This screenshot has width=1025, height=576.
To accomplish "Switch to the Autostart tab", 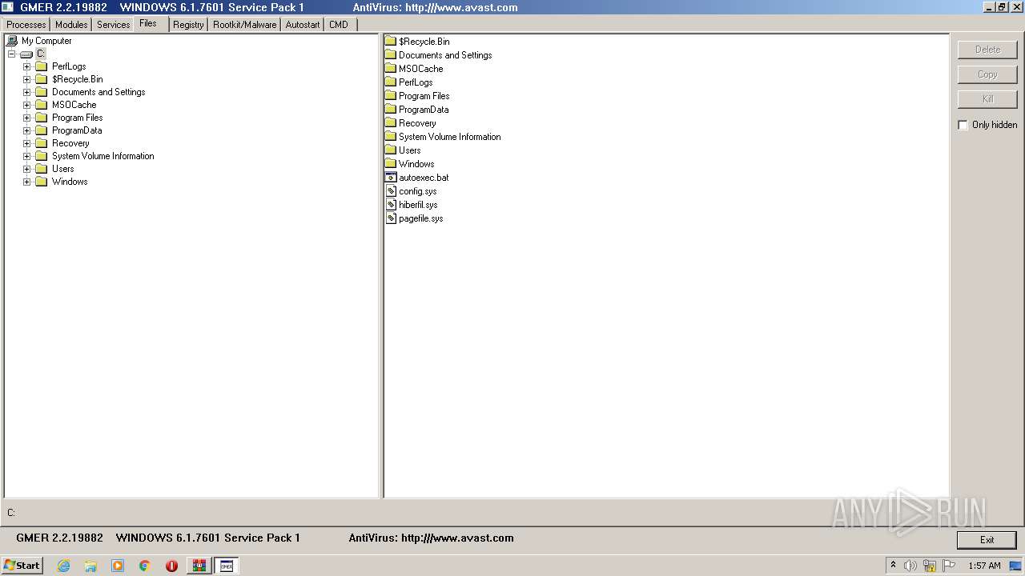I will 302,25.
